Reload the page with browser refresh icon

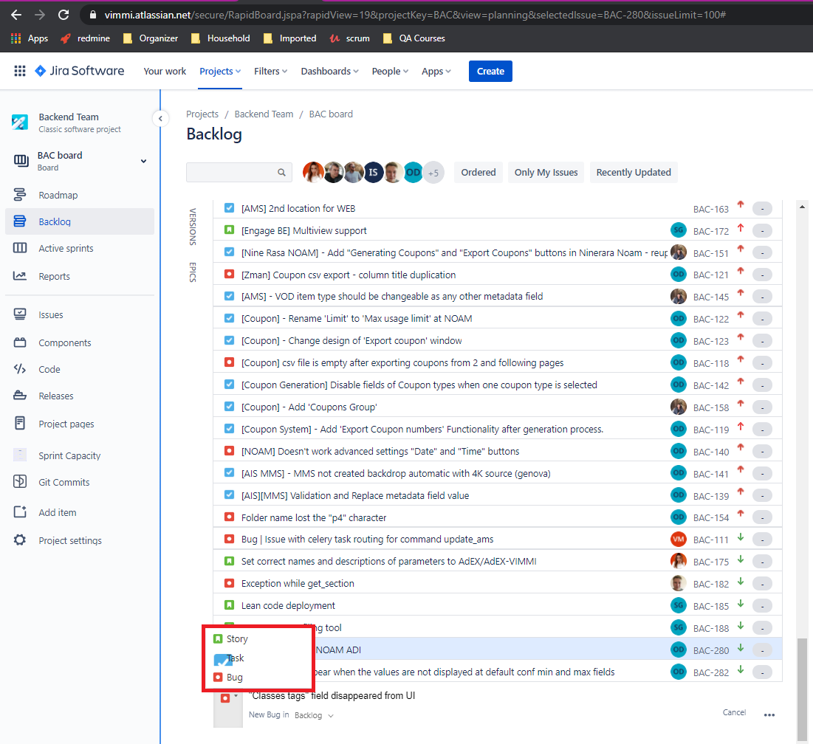point(64,15)
